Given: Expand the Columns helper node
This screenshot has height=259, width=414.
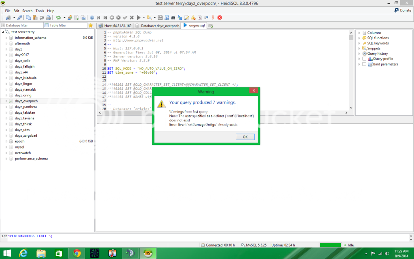Looking at the screenshot, I should (x=359, y=33).
